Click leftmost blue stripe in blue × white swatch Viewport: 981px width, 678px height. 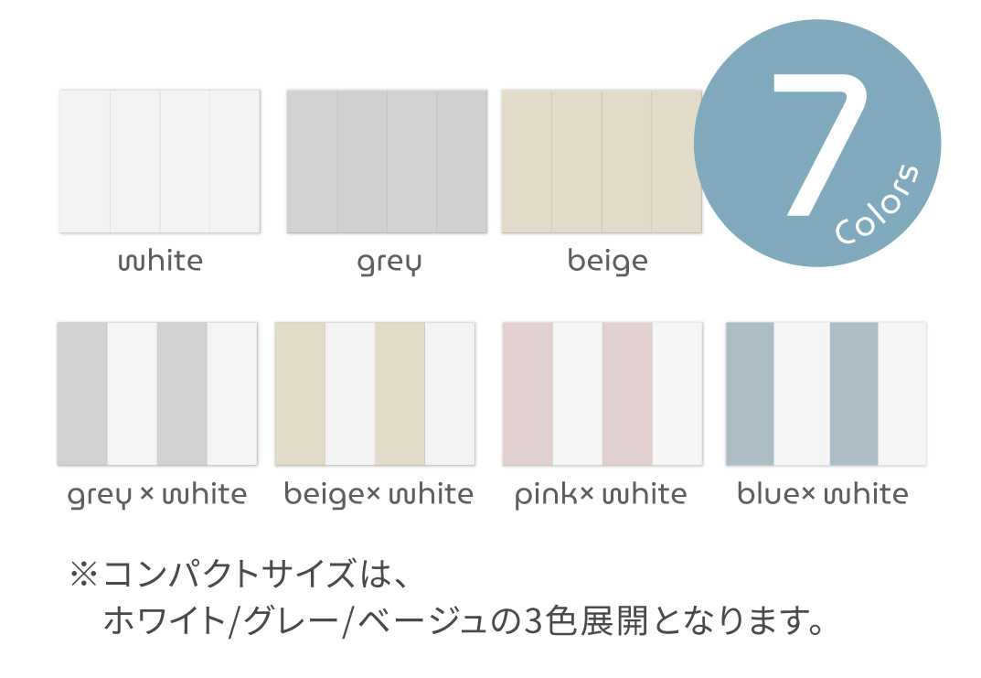click(750, 393)
